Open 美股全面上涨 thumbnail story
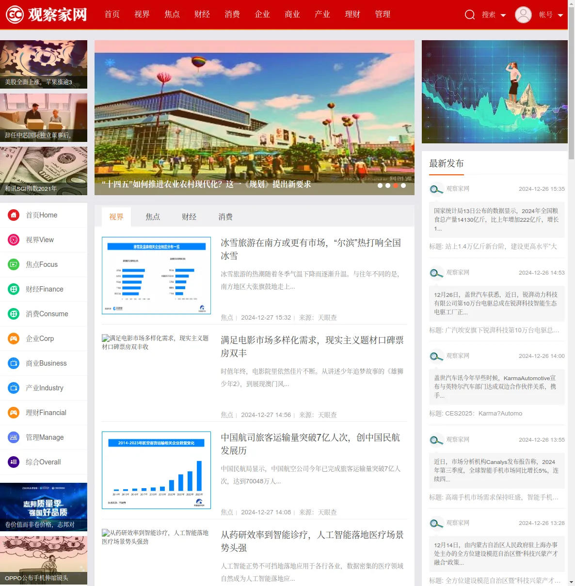 44,64
